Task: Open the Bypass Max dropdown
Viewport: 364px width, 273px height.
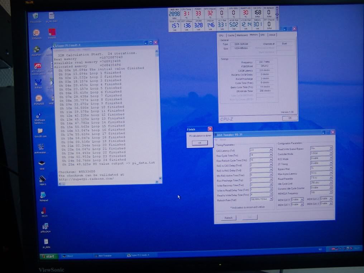Action: 331,168
